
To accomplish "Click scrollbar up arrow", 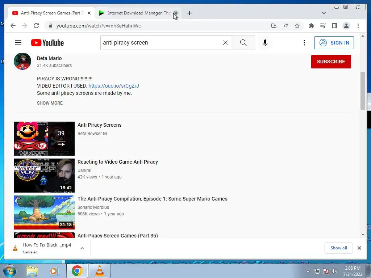I will pos(363,36).
